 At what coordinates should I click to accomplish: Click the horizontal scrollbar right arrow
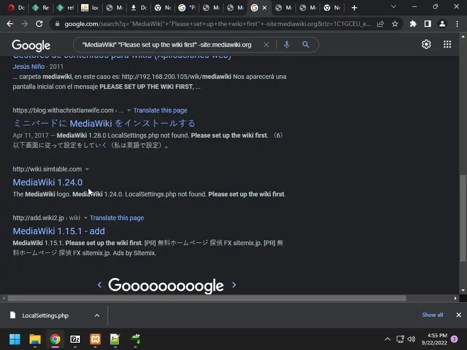coord(456,298)
